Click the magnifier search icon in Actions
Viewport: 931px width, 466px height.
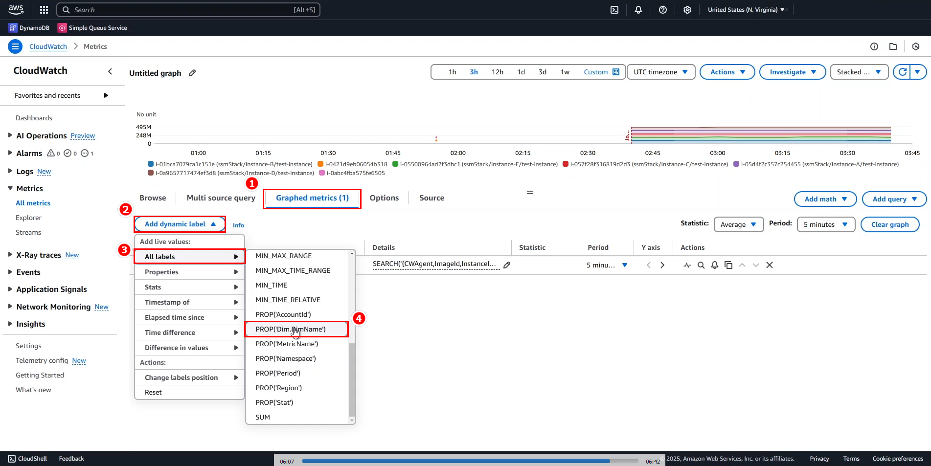click(x=701, y=265)
